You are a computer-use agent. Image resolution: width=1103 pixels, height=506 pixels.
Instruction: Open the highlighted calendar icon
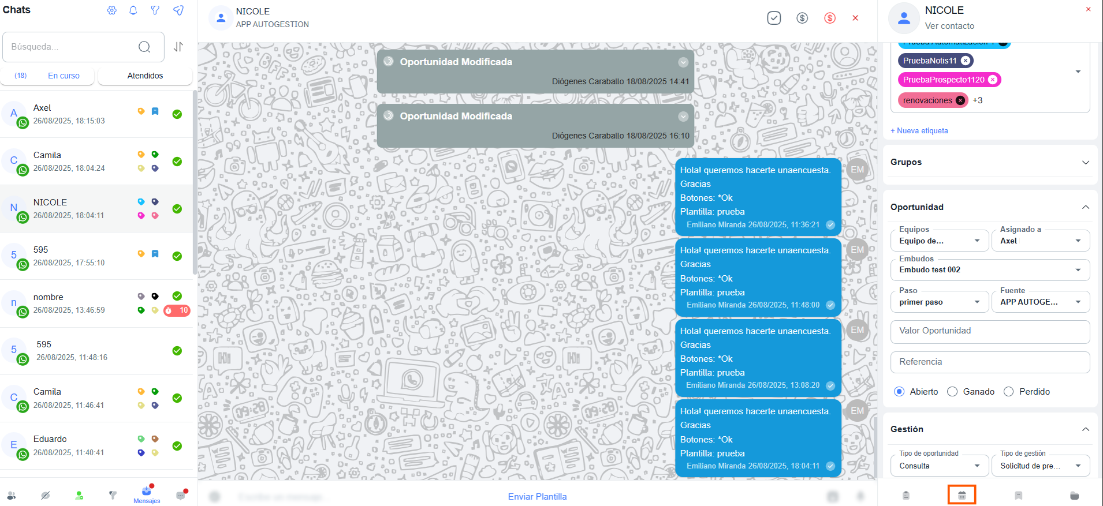[962, 495]
